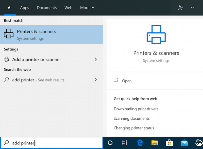This screenshot has width=203, height=149.
Task: Expand the More filter dropdown
Action: (x=87, y=8)
